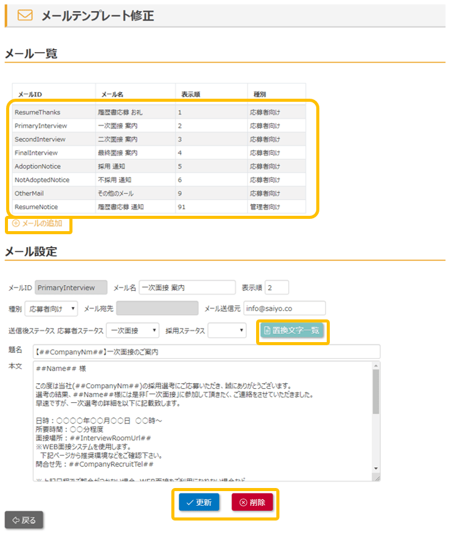Screen dimensions: 452x534
Task: Click the envelope icon in the page header
Action: click(x=25, y=16)
